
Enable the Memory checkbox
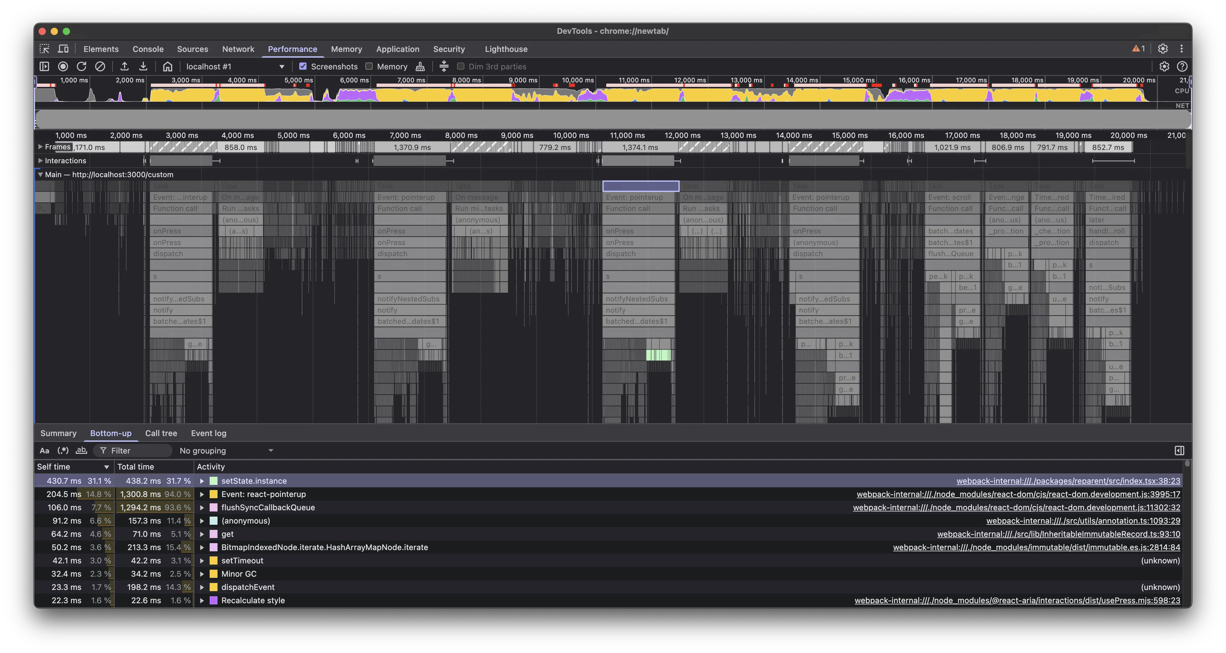[369, 67]
